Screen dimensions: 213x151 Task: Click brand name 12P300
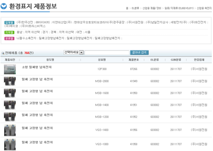(102, 69)
